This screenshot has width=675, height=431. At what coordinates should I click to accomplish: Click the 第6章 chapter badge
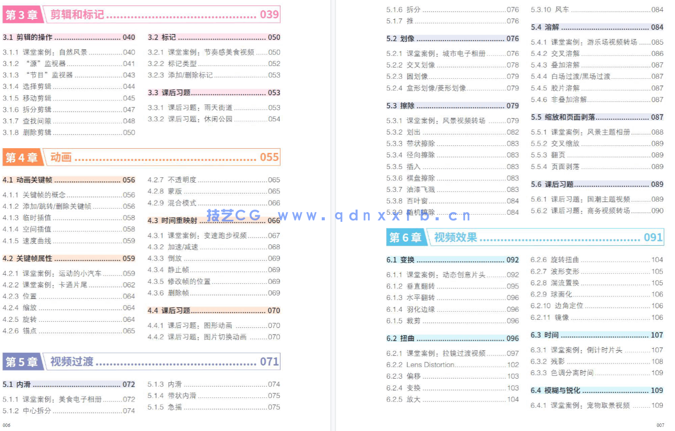[x=406, y=237]
